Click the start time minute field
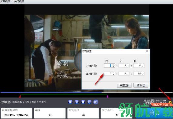The image size is (173, 119). (x=123, y=66)
